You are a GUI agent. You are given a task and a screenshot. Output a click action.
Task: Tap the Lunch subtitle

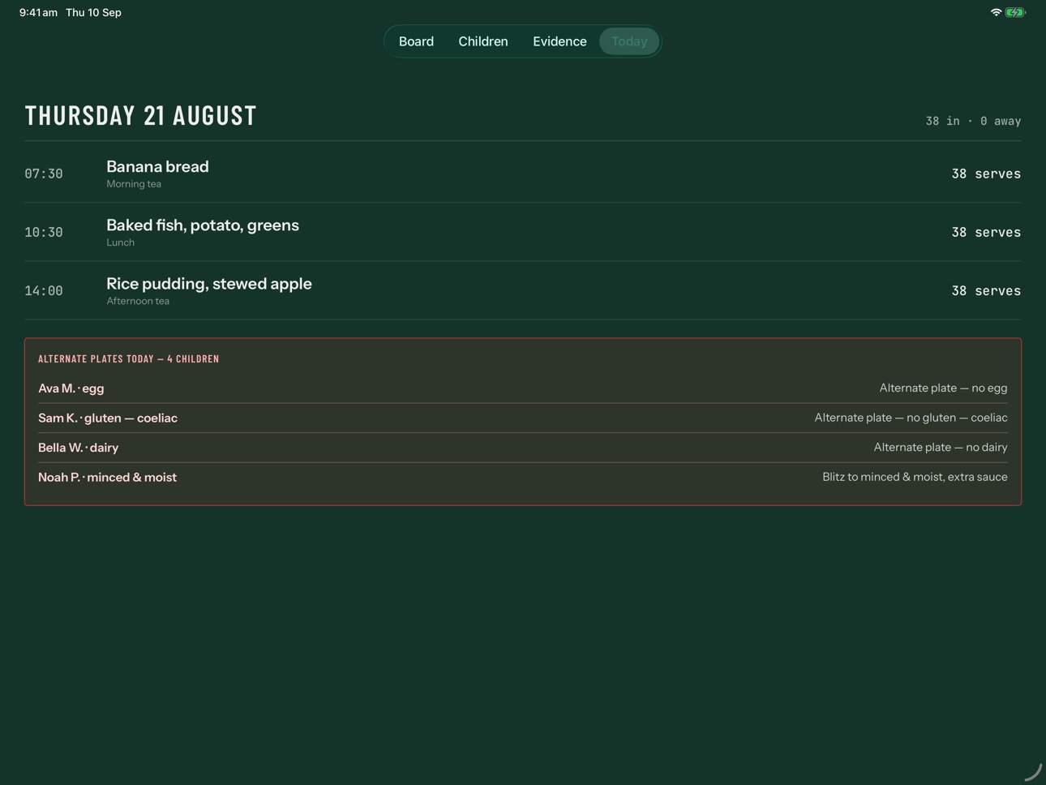pos(120,242)
